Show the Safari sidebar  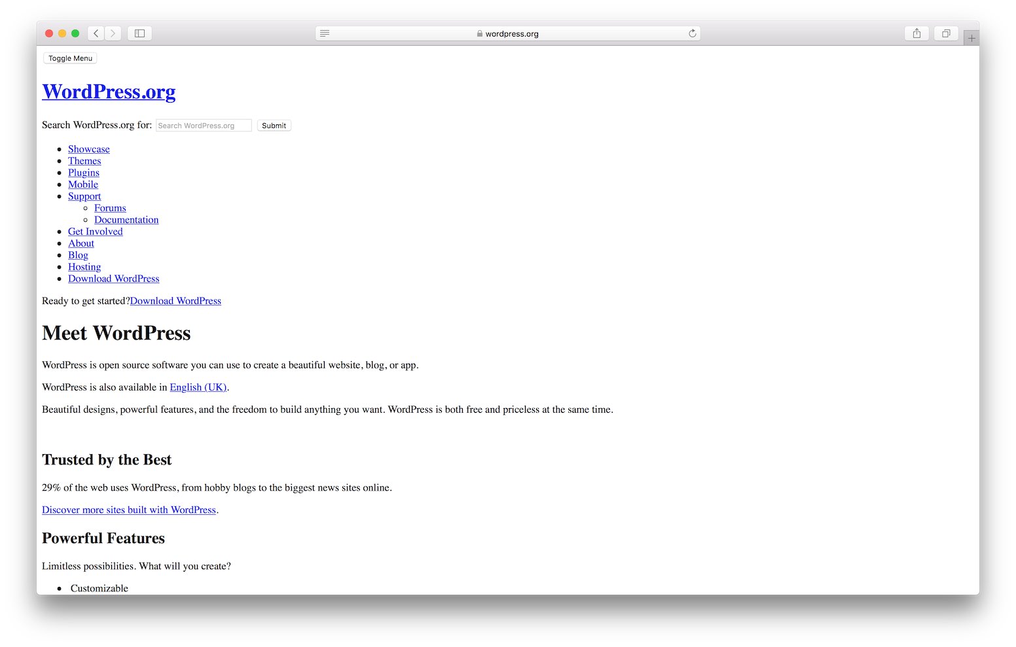[139, 33]
